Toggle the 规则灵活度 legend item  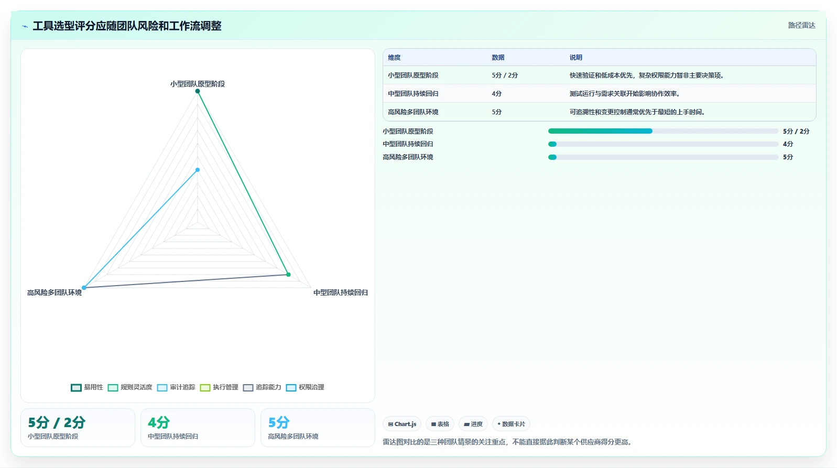tap(130, 387)
